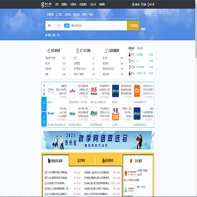Open the blue-yellow logo in first company row
This screenshot has width=197, height=197.
[115, 91]
